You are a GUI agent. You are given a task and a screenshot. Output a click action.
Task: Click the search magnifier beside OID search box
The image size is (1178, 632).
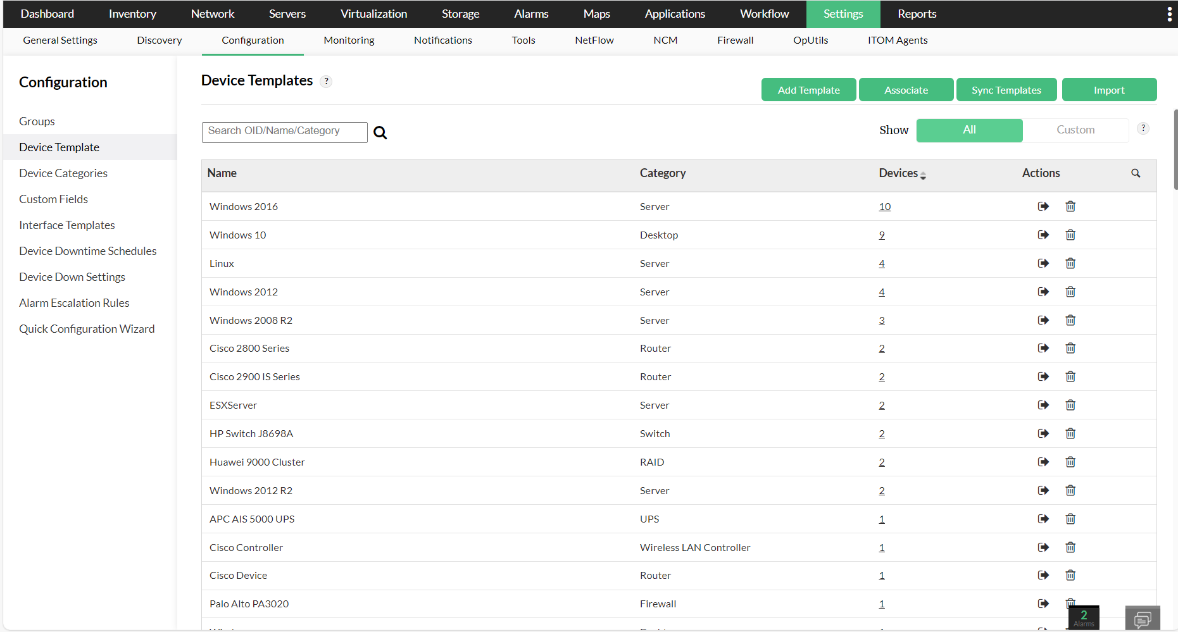(380, 132)
